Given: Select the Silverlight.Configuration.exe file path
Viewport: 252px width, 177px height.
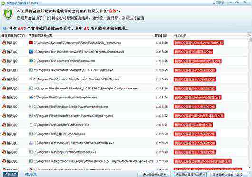Looking at the screenshot, I should point(86,88).
